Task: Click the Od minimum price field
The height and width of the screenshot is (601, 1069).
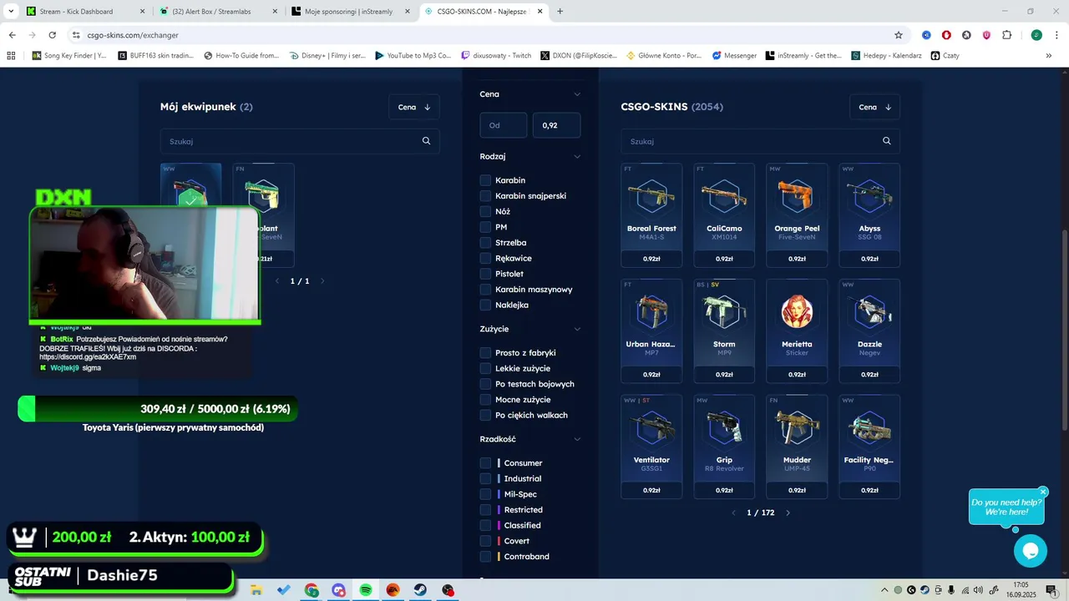Action: (504, 125)
